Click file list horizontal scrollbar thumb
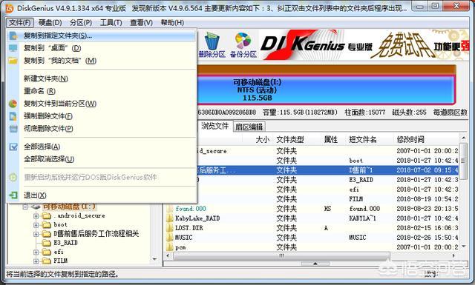Image resolution: width=475 pixels, height=285 pixels. tap(281, 255)
